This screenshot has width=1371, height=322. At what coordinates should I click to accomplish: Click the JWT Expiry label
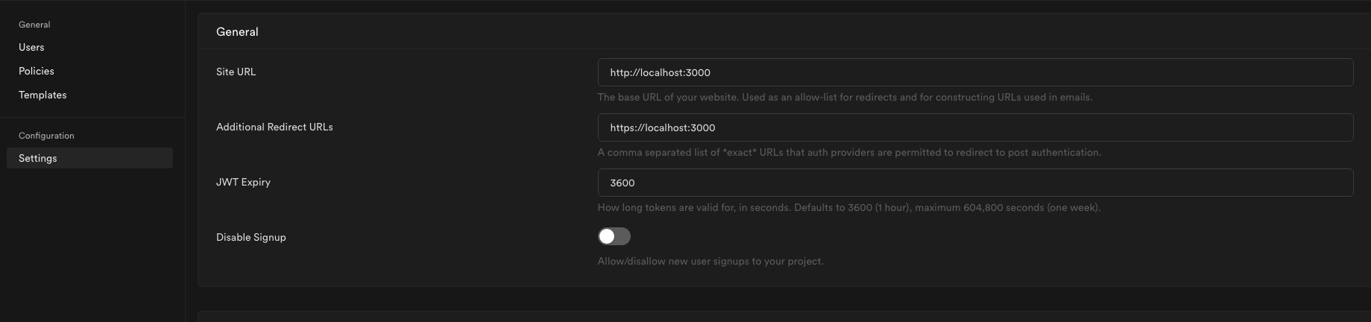[243, 182]
